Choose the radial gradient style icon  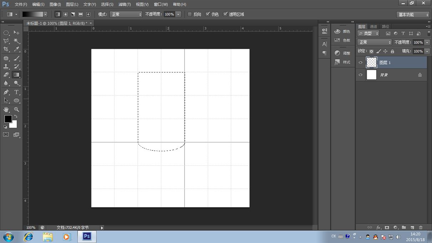(65, 14)
